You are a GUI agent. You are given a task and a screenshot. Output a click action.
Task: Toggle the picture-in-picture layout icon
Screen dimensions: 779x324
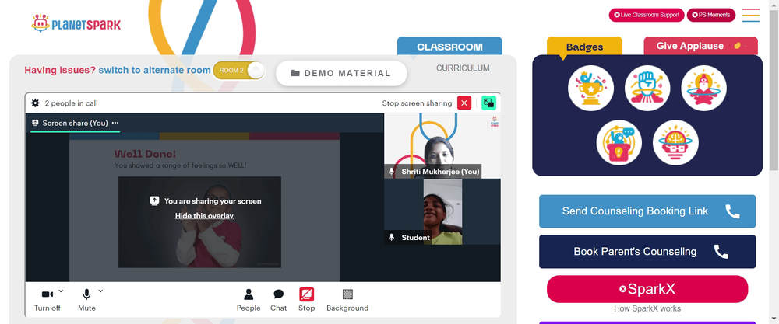point(489,103)
